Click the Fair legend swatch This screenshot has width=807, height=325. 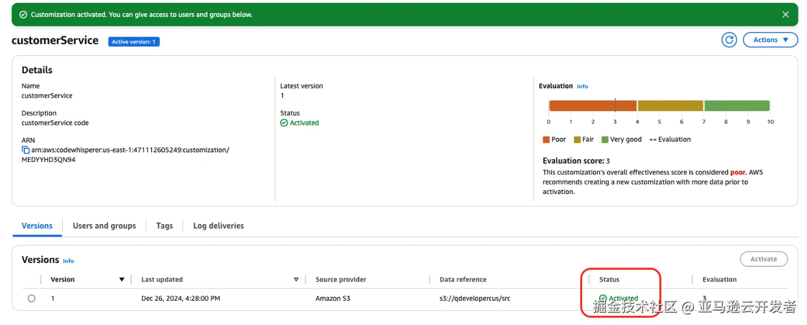(x=577, y=140)
